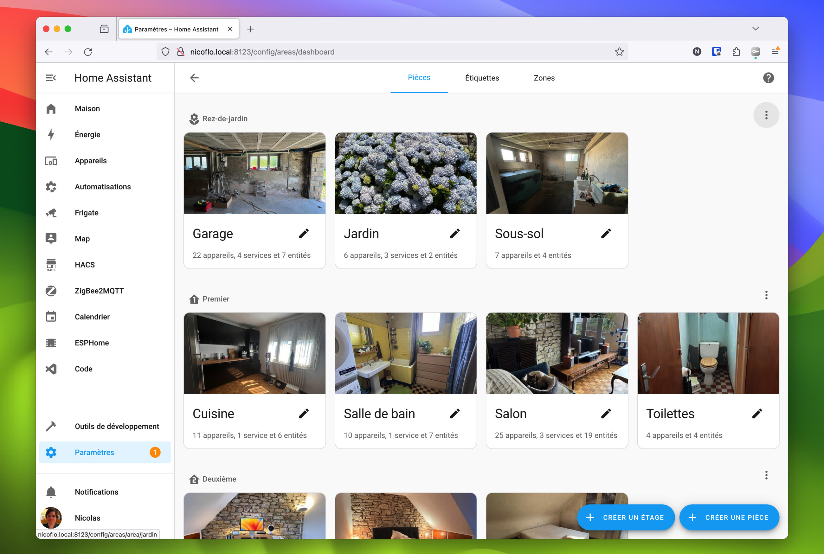The width and height of the screenshot is (824, 554).
Task: Open HACS from the sidebar
Action: [x=84, y=264]
